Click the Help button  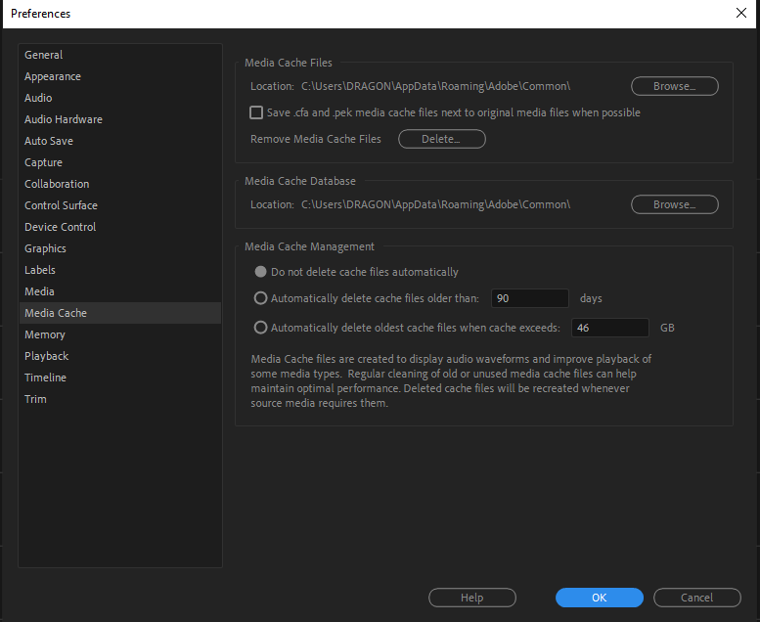click(472, 598)
